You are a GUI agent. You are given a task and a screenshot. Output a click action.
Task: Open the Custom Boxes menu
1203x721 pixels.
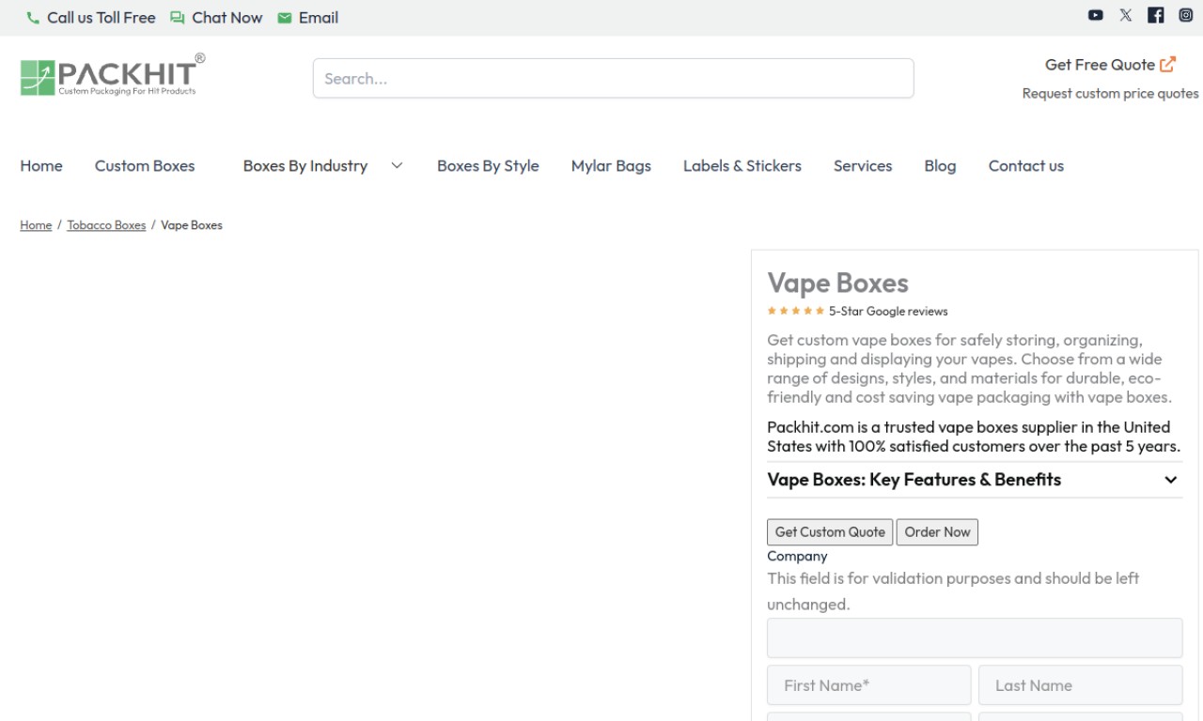coord(145,166)
